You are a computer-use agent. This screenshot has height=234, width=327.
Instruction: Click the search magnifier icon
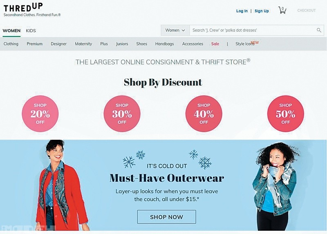tap(319, 30)
